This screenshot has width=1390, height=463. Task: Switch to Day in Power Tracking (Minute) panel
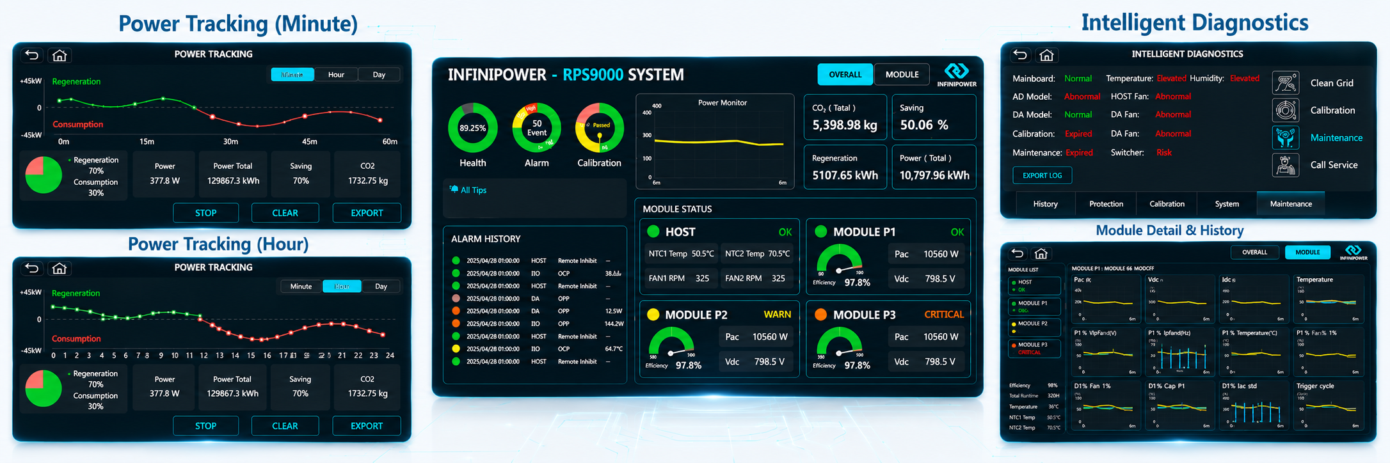[x=379, y=75]
